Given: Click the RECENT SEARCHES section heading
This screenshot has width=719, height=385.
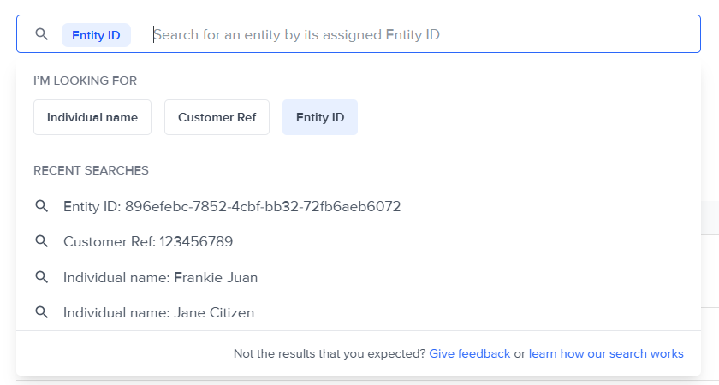Looking at the screenshot, I should (91, 170).
